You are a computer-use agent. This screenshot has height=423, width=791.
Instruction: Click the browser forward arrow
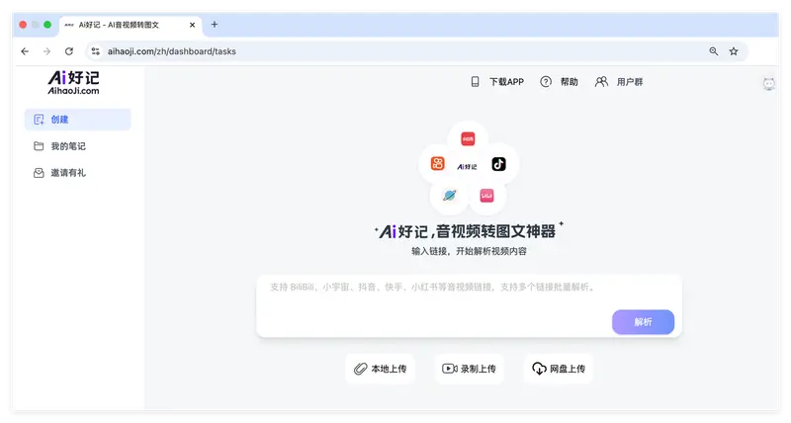tap(46, 51)
